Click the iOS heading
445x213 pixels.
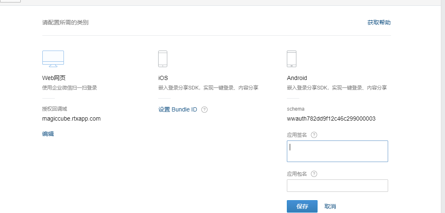pyautogui.click(x=163, y=78)
